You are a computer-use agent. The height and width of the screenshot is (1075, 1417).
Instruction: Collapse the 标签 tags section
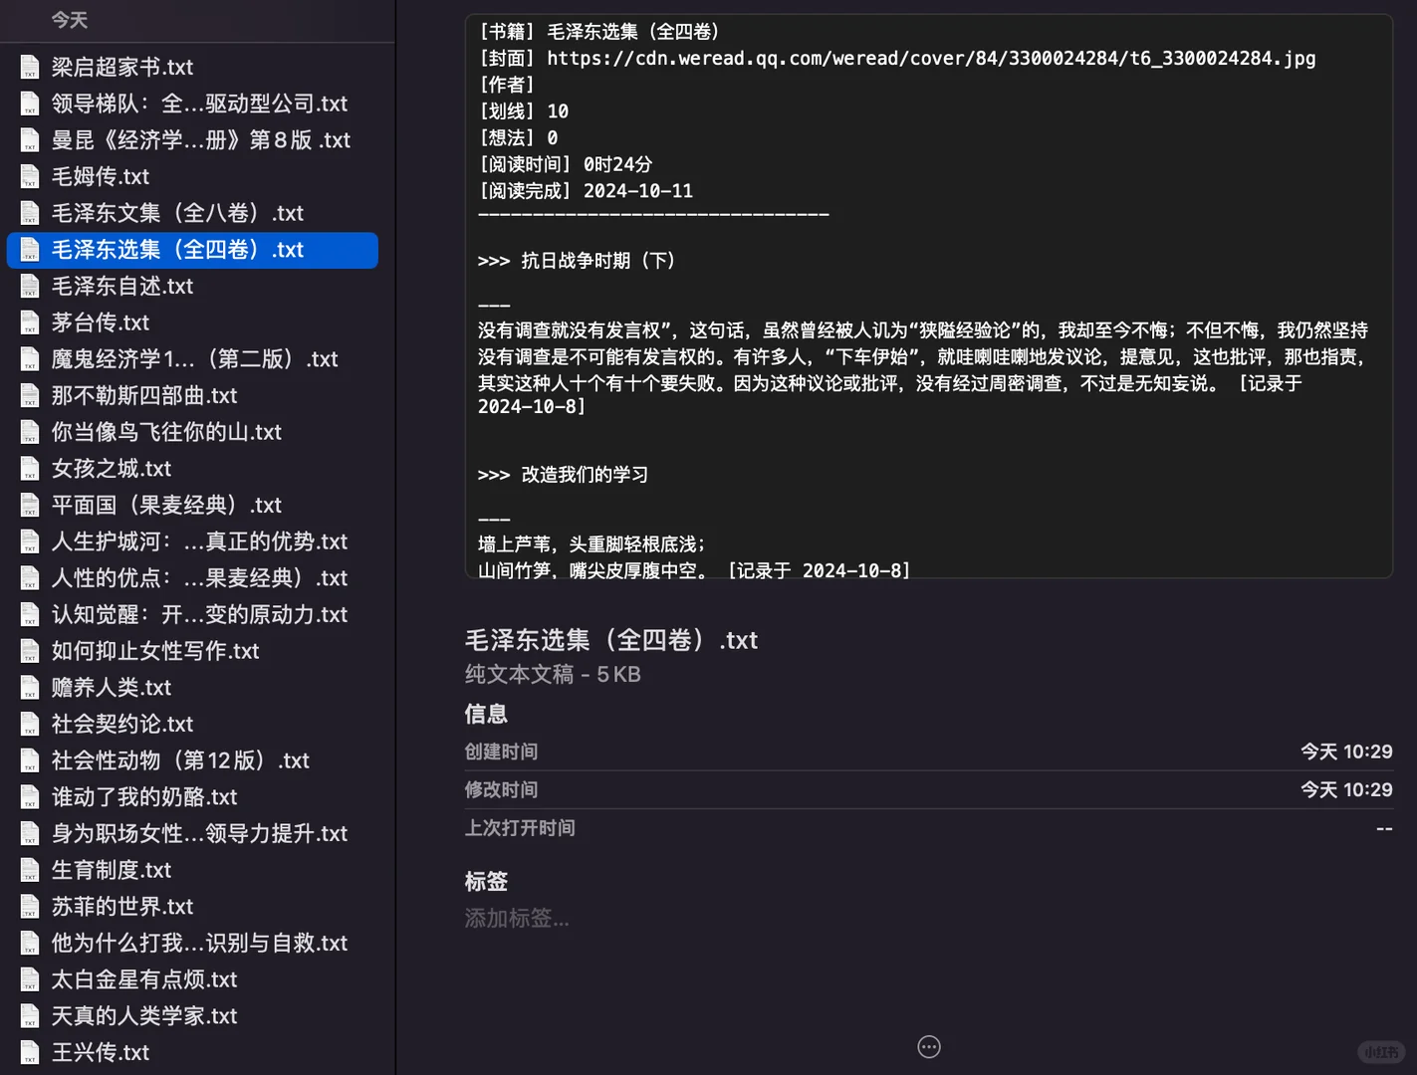485,881
